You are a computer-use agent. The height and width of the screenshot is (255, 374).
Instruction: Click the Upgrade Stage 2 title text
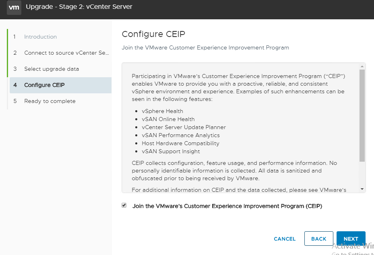(79, 7)
